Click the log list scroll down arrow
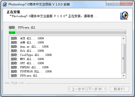This screenshot has height=97, width=135. (124, 76)
